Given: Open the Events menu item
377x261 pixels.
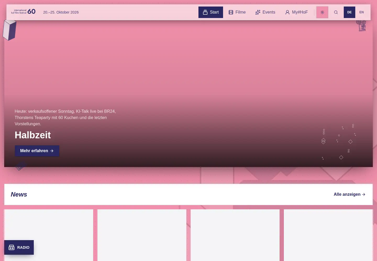Looking at the screenshot, I should click(265, 12).
